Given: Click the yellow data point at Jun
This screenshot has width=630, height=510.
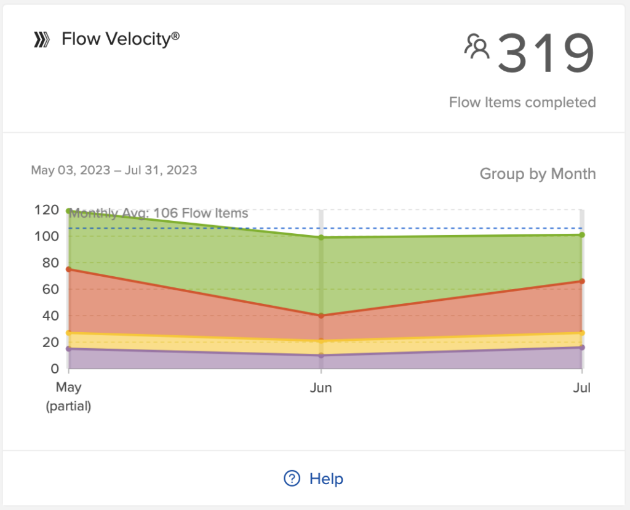Looking at the screenshot, I should click(321, 341).
